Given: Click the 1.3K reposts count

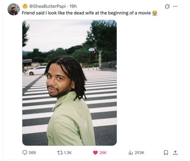Looking at the screenshot, I should click(x=68, y=153).
